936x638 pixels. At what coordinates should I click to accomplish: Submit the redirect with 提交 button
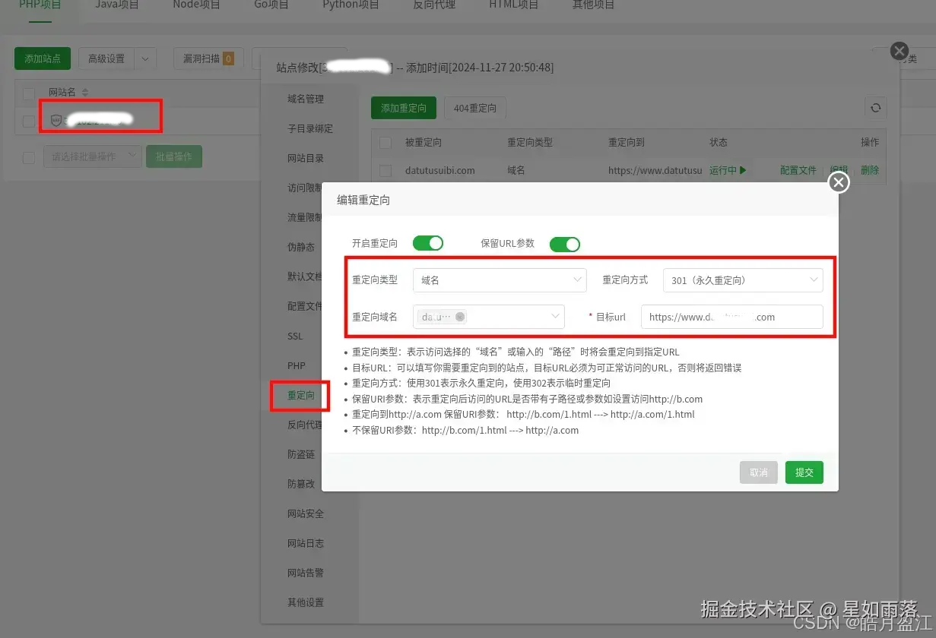tap(804, 472)
